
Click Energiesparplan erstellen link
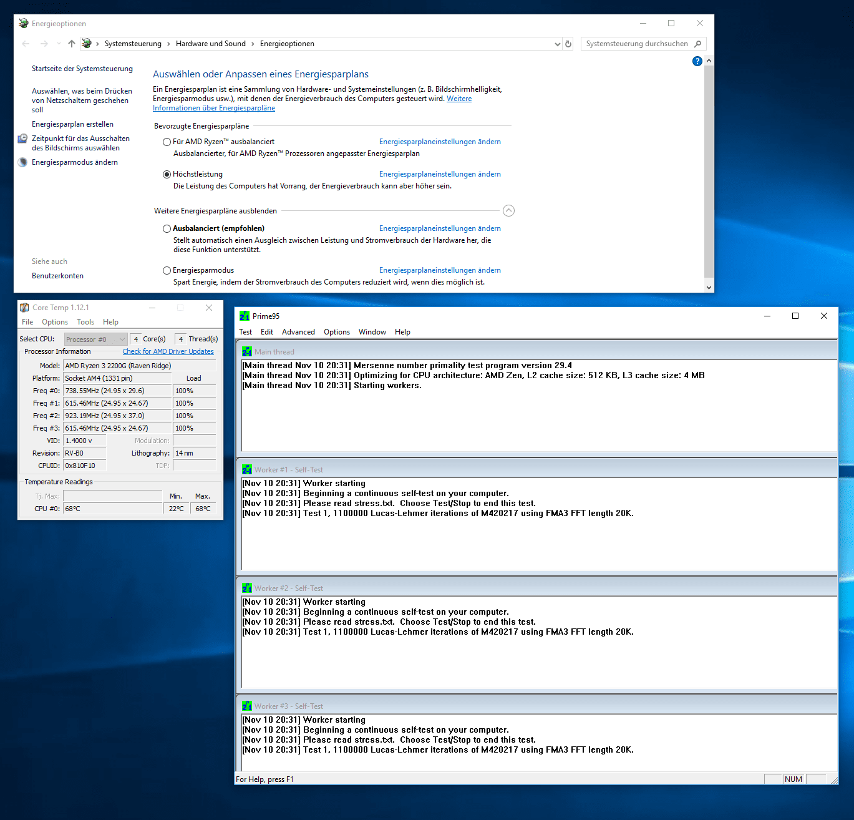click(72, 124)
